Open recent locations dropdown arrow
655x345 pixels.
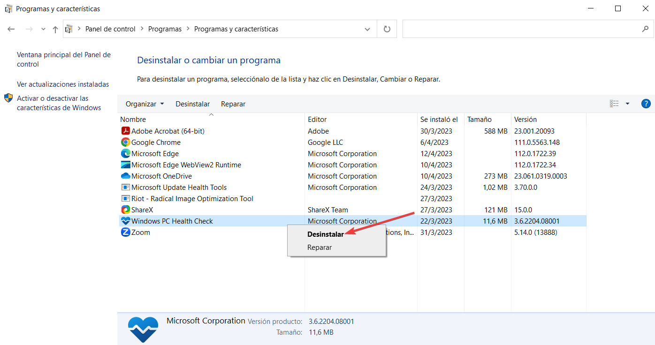pos(43,29)
